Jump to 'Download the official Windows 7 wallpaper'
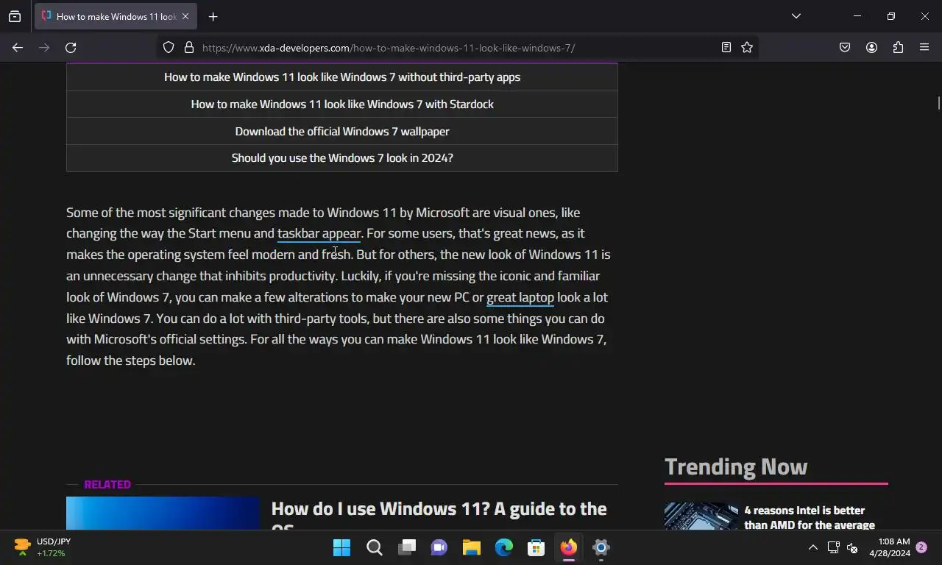942x565 pixels. [x=342, y=132]
